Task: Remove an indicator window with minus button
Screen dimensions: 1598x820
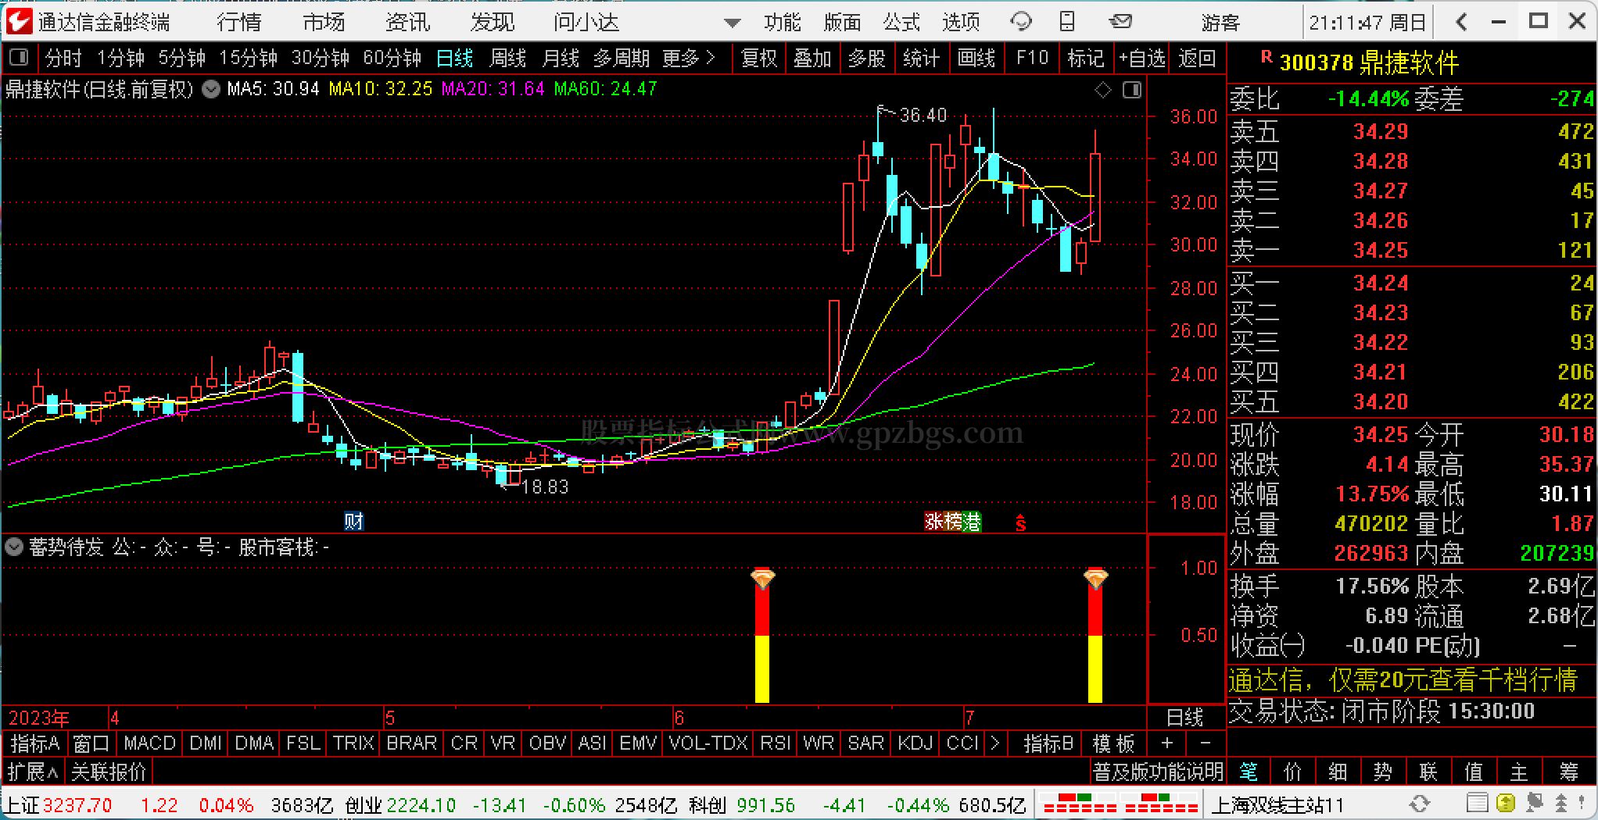Action: [1205, 743]
